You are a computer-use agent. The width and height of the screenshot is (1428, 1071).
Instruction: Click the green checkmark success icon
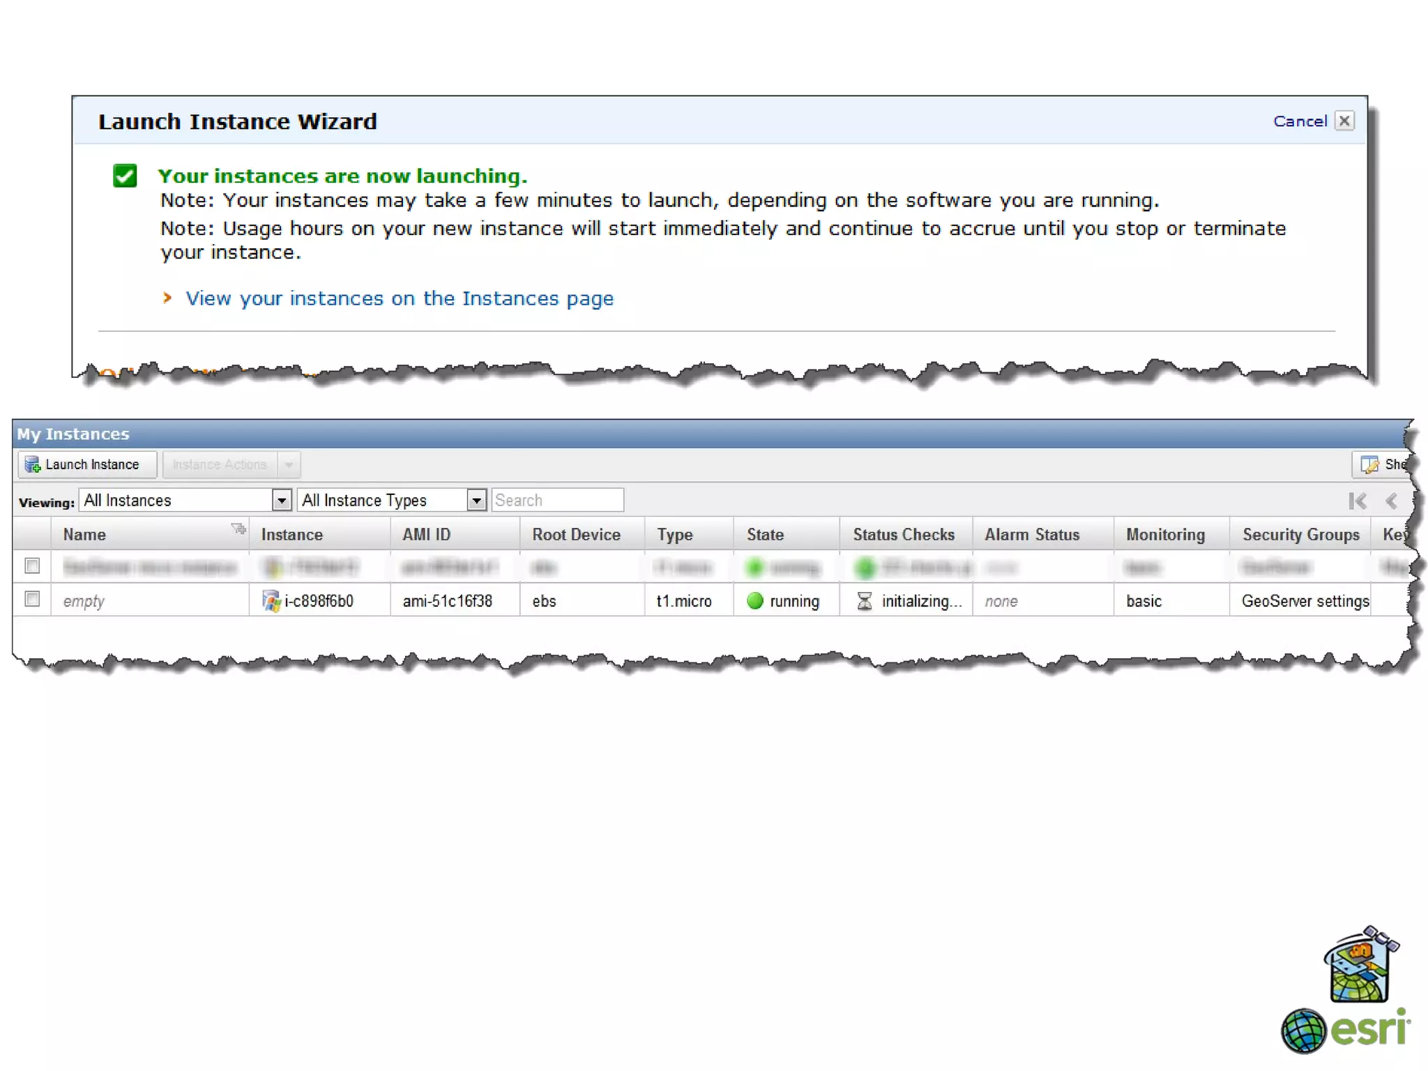coord(125,176)
